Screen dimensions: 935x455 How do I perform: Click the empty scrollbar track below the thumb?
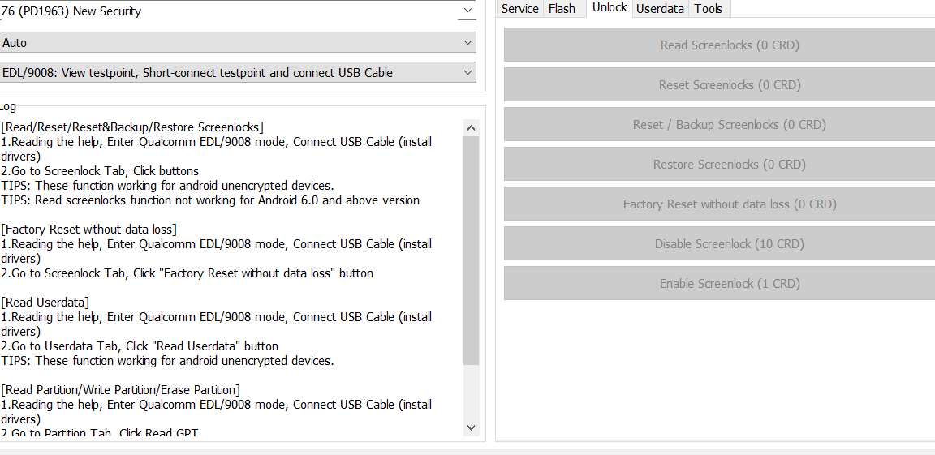[471, 392]
